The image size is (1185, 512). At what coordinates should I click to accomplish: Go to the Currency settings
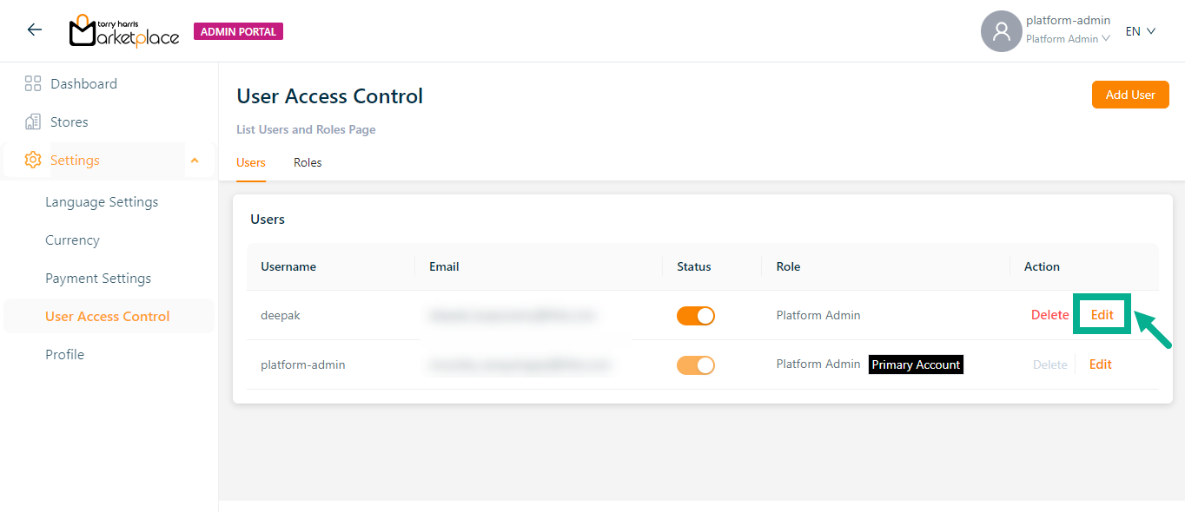(72, 240)
